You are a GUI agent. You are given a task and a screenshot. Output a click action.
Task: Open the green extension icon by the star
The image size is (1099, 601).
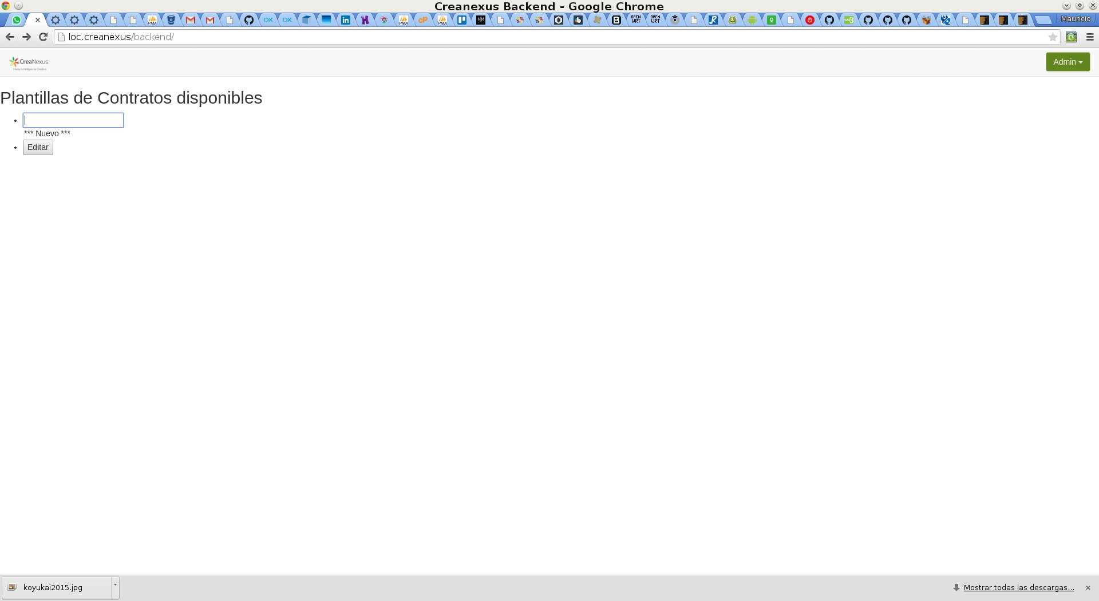[1072, 37]
